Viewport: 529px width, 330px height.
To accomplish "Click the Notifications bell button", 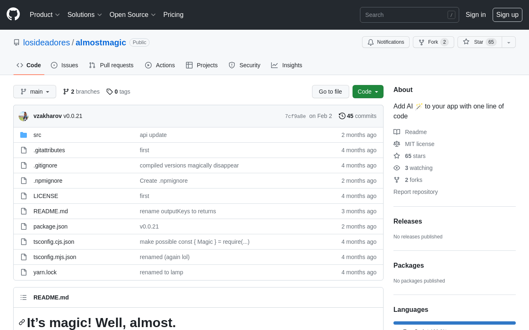I will coord(386,42).
